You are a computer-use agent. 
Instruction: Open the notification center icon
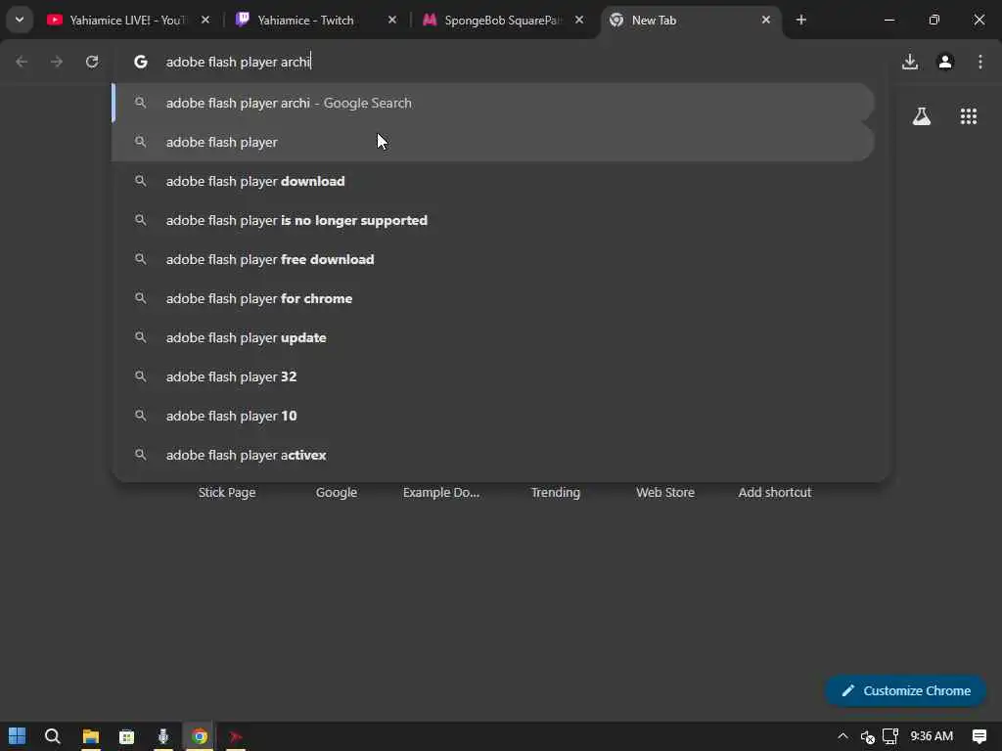click(x=979, y=736)
